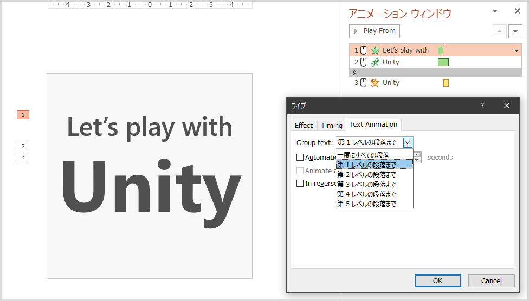Choose 第 5 レベルの段落まで option
529x301 pixels.
(375, 204)
